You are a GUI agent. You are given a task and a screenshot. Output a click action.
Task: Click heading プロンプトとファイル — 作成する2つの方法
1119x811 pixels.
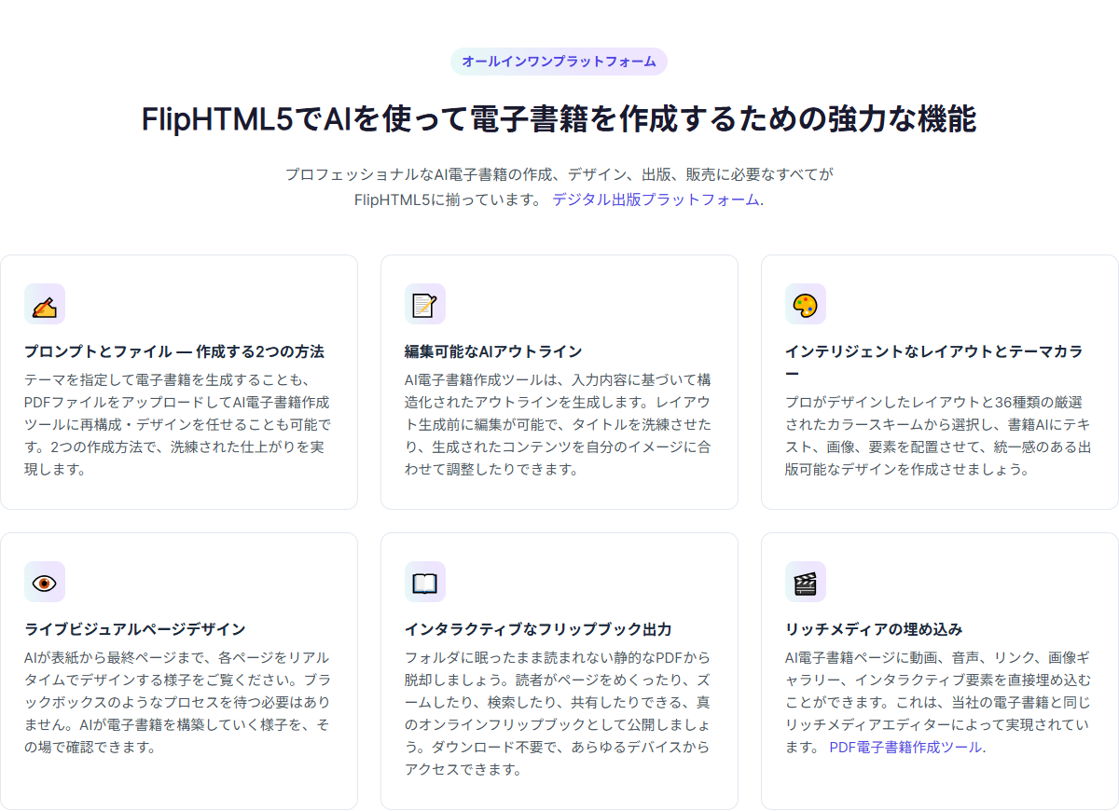point(174,351)
